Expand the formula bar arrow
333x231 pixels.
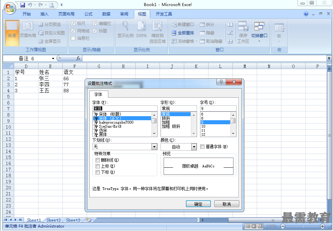pos(329,58)
